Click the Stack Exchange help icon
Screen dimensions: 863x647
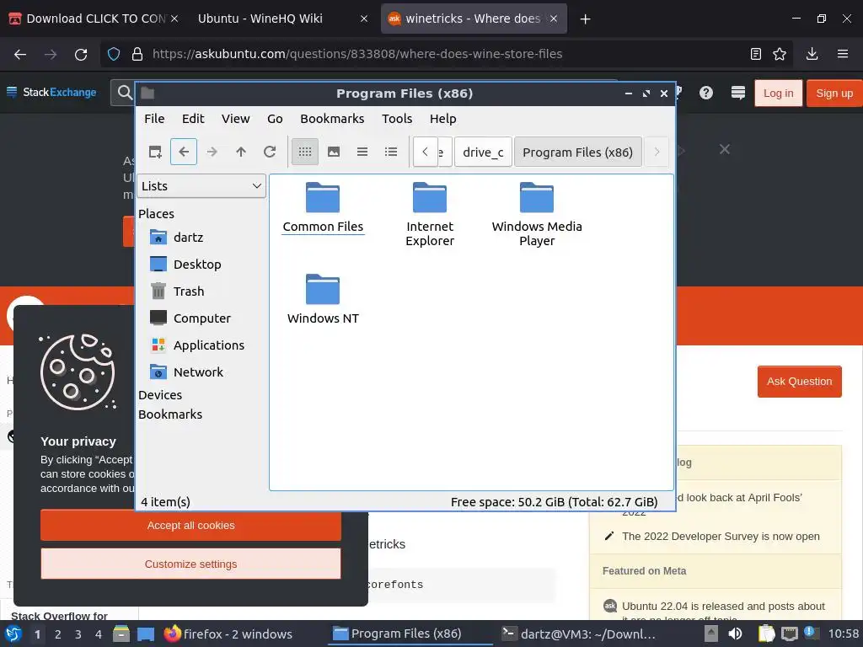pos(706,93)
